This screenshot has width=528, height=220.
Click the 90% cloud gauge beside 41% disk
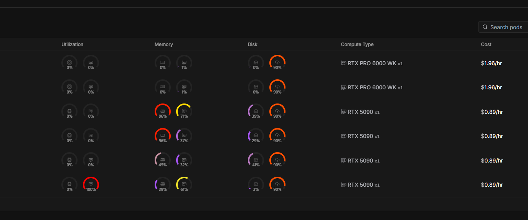click(x=277, y=160)
